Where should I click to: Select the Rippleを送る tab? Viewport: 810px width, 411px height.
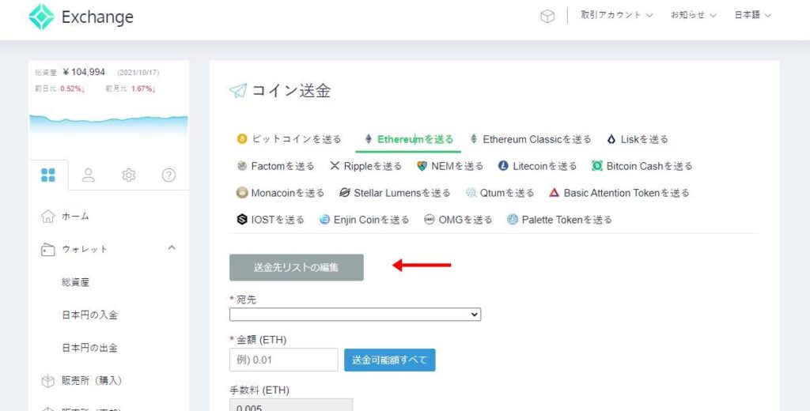(x=365, y=166)
